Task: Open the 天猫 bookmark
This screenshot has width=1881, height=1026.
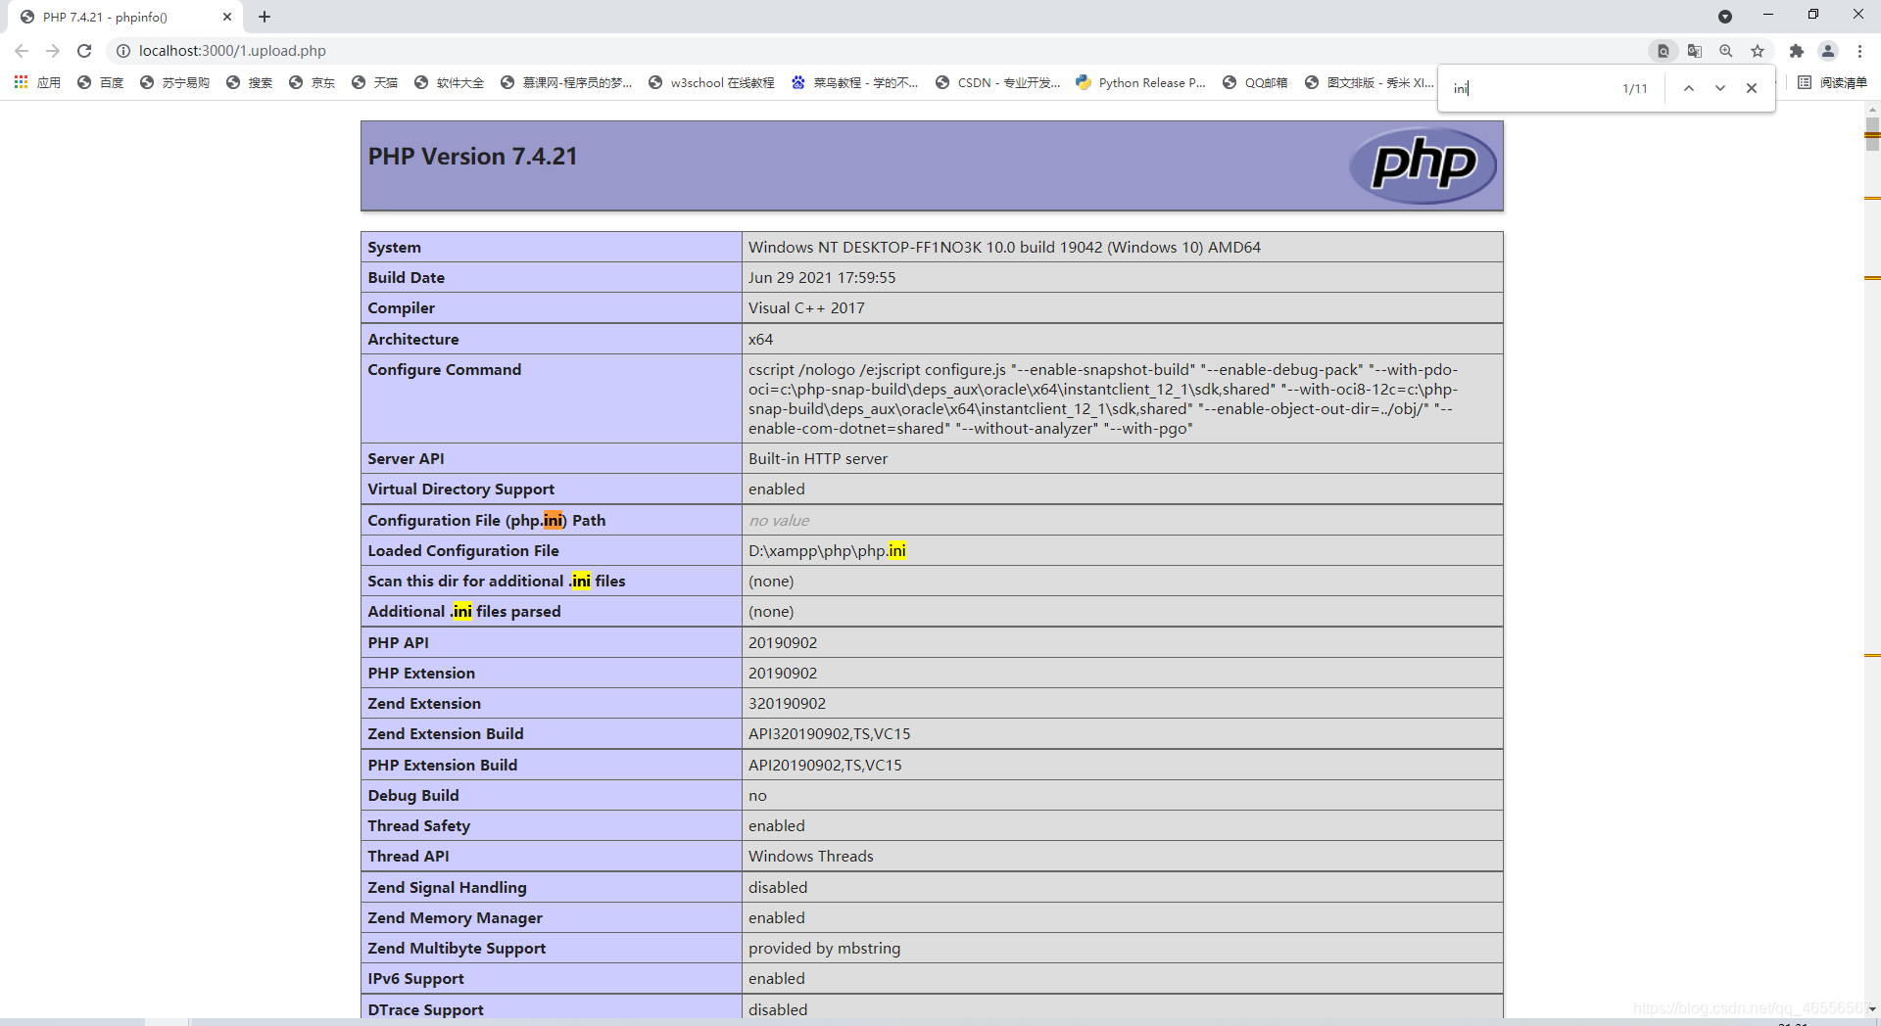Action: [x=374, y=82]
